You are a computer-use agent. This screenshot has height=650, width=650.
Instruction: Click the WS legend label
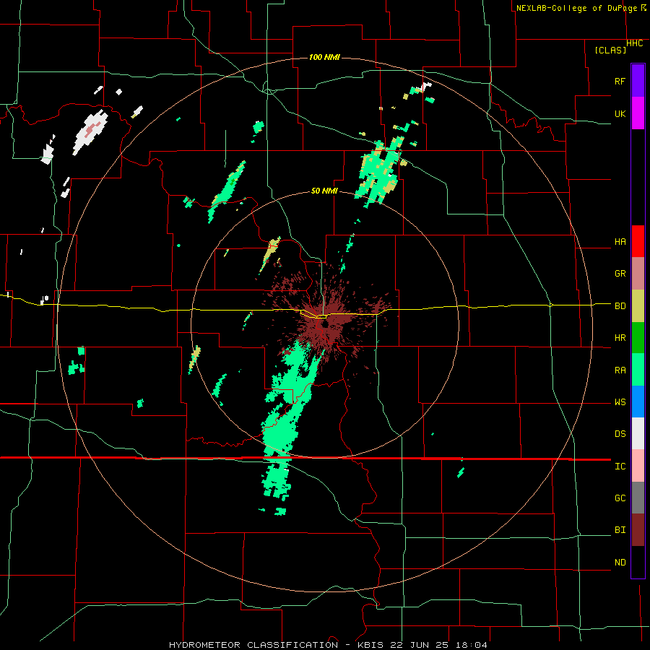620,402
